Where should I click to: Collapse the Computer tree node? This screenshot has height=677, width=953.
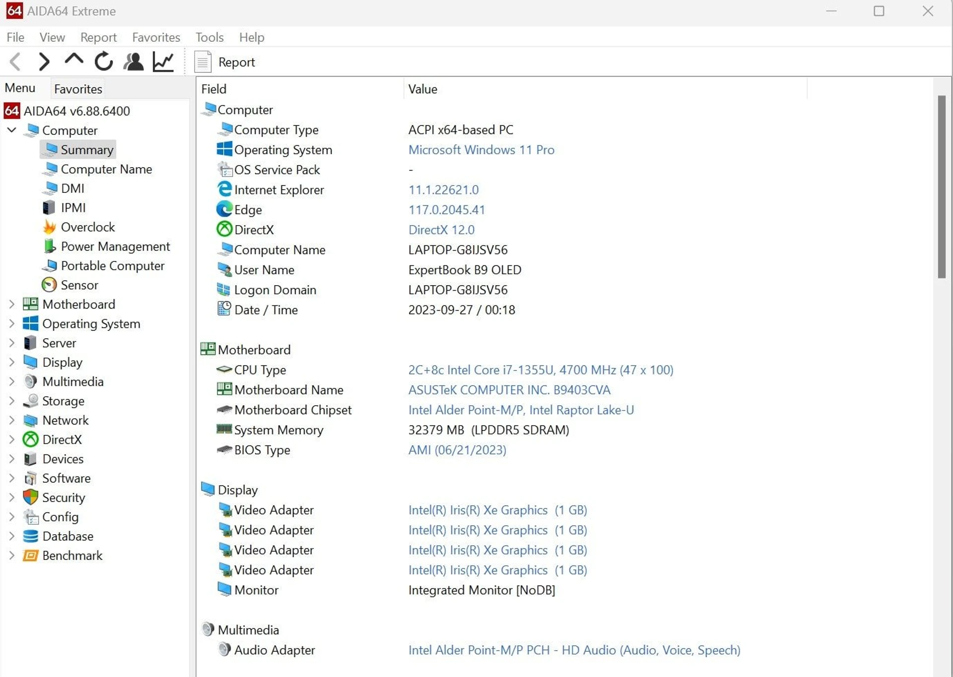click(x=12, y=130)
